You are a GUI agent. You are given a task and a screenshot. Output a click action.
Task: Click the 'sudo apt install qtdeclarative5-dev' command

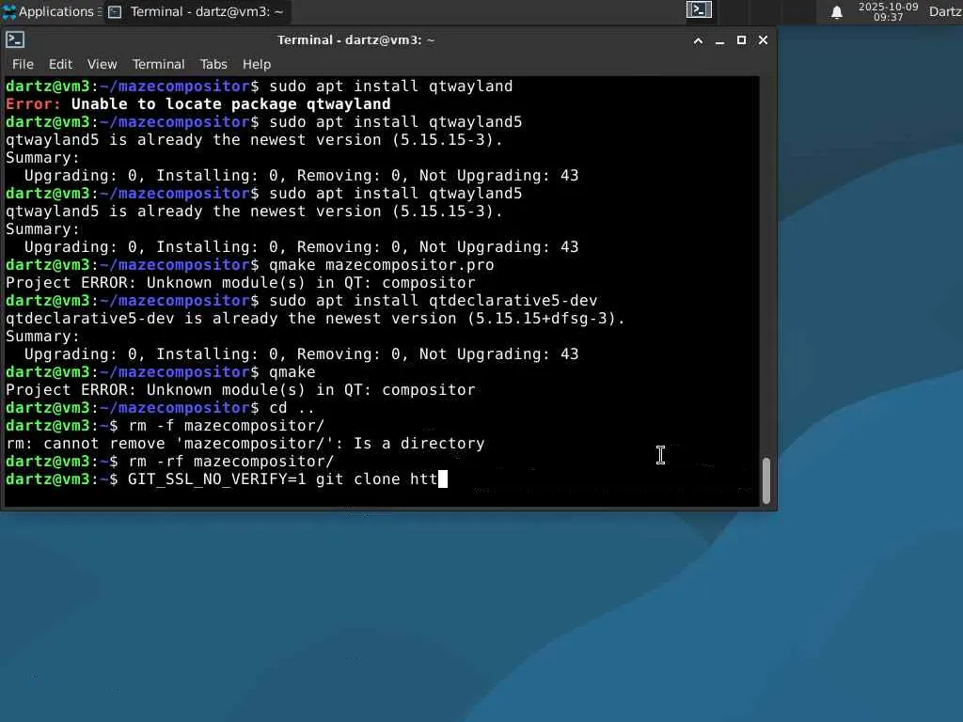point(433,300)
